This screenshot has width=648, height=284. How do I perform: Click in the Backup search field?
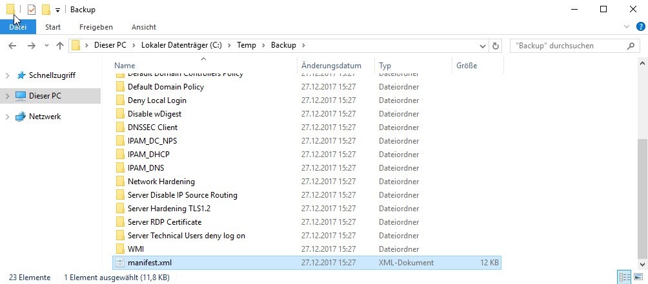point(565,46)
